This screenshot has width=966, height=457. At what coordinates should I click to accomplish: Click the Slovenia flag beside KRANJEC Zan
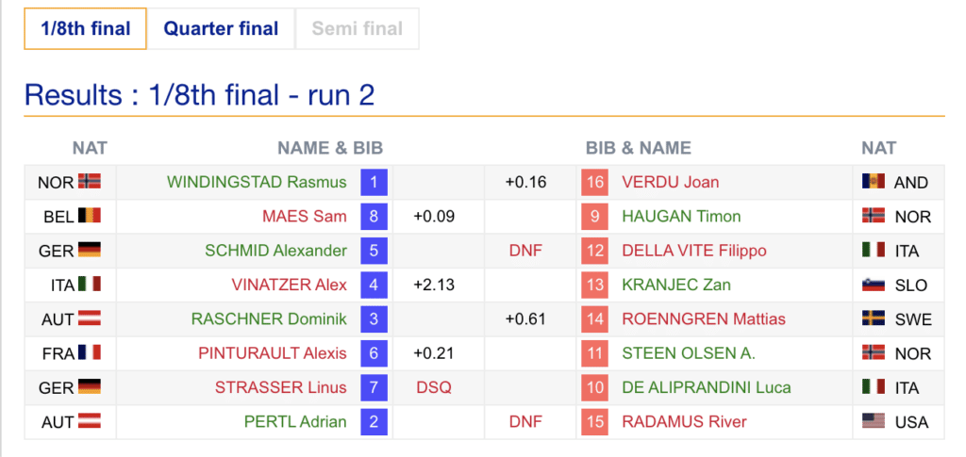tap(873, 285)
